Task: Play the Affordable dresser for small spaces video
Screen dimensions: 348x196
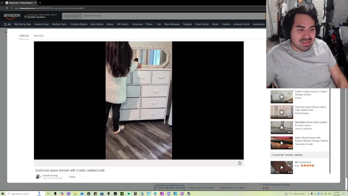Action: [282, 127]
